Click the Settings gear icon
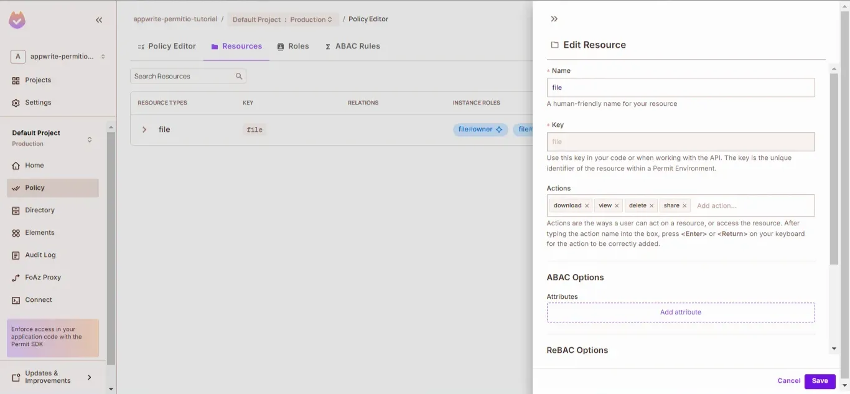The image size is (850, 394). point(16,103)
